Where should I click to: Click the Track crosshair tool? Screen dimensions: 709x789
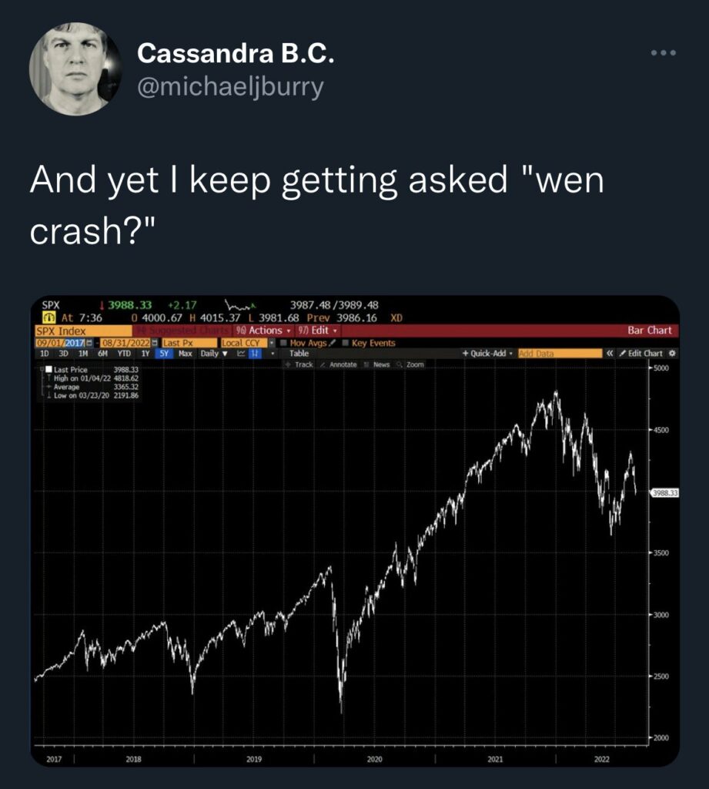[299, 364]
